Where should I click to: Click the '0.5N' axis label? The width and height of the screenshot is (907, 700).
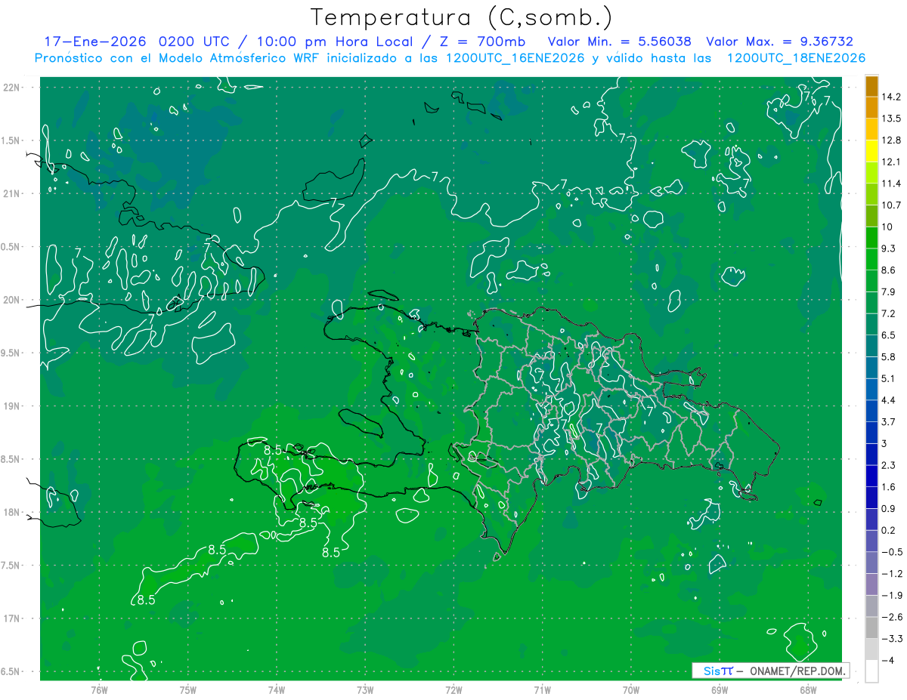(x=11, y=247)
